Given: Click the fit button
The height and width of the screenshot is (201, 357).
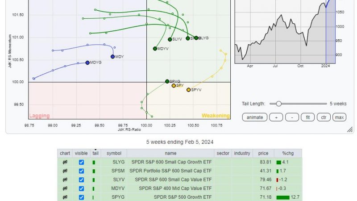Looking at the screenshot, I should click(x=307, y=117).
